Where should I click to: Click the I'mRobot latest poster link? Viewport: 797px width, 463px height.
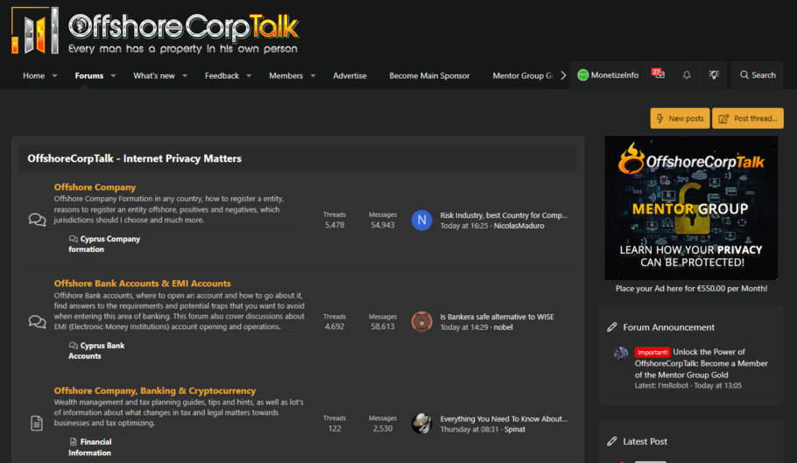click(673, 386)
